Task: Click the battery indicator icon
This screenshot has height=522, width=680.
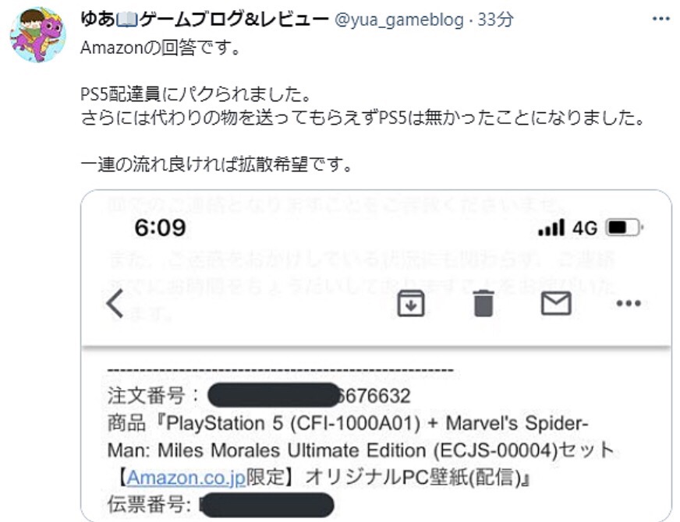Action: (624, 227)
